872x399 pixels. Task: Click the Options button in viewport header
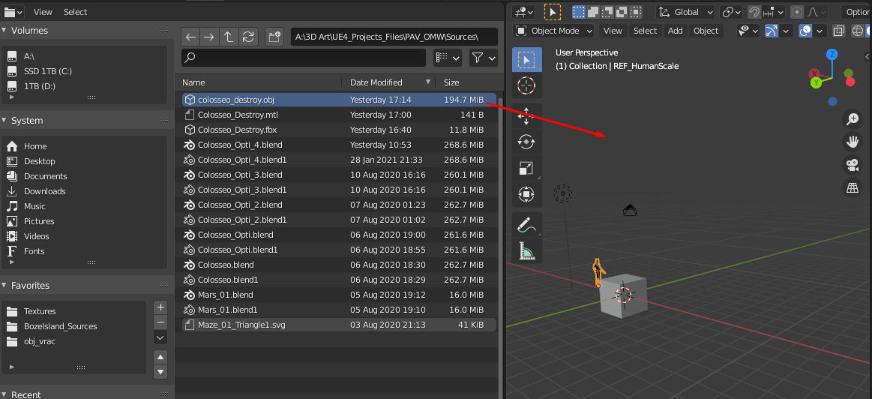[856, 12]
